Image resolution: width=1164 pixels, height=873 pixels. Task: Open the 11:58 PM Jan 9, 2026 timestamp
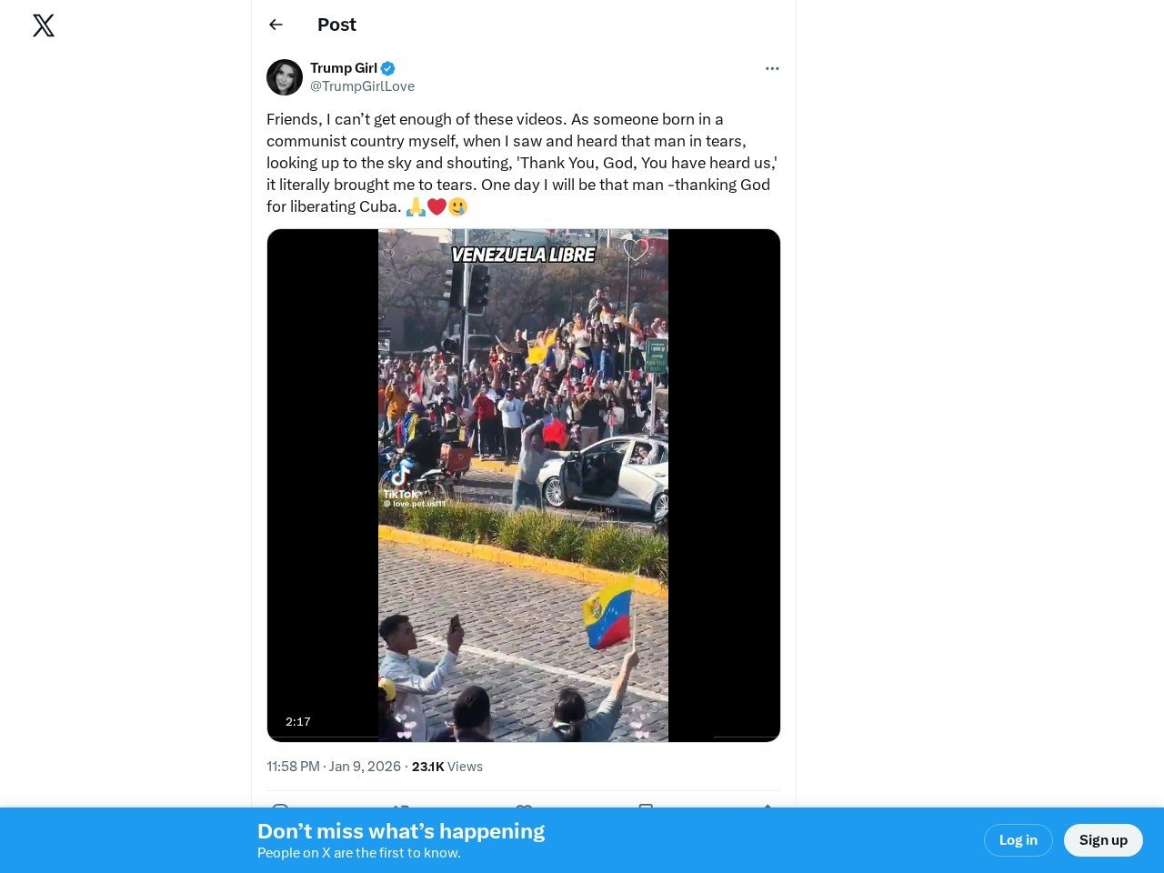click(334, 767)
